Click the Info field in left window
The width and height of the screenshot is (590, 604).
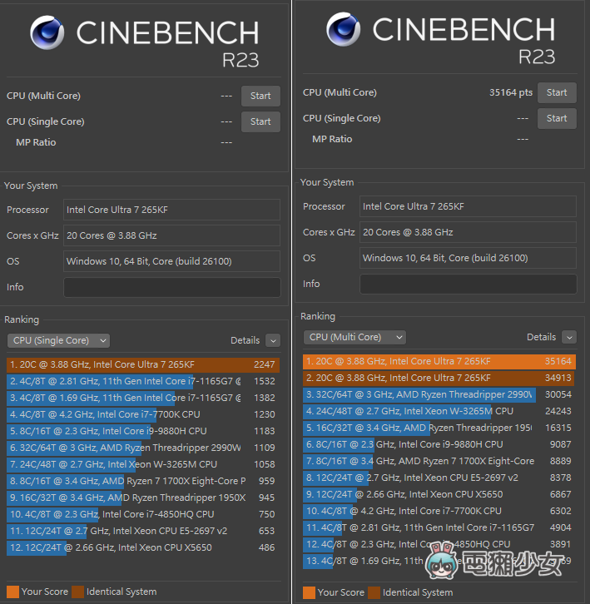pyautogui.click(x=172, y=287)
